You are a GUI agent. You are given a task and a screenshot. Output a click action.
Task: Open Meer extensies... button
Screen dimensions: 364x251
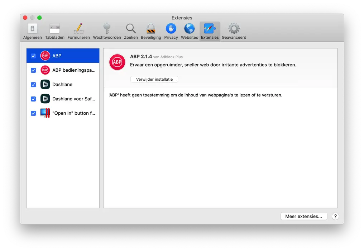coord(304,216)
